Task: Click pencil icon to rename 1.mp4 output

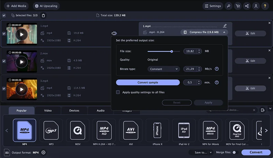Action: tap(225, 26)
